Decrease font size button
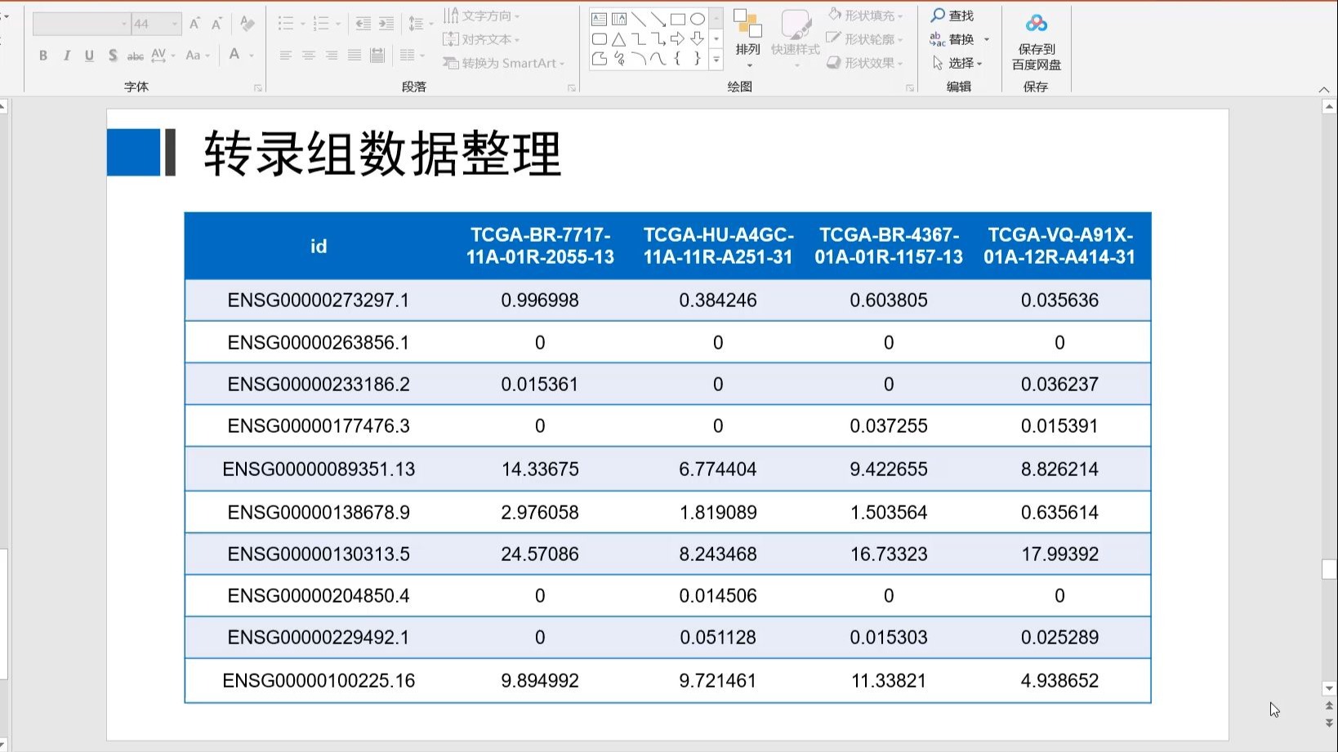Screen dimensions: 1338x752 click(216, 24)
